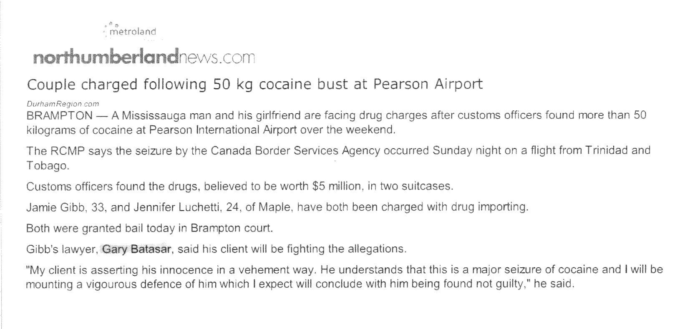Click 'Brampton court' in the bail sentence
This screenshot has width=690, height=329.
click(x=231, y=228)
